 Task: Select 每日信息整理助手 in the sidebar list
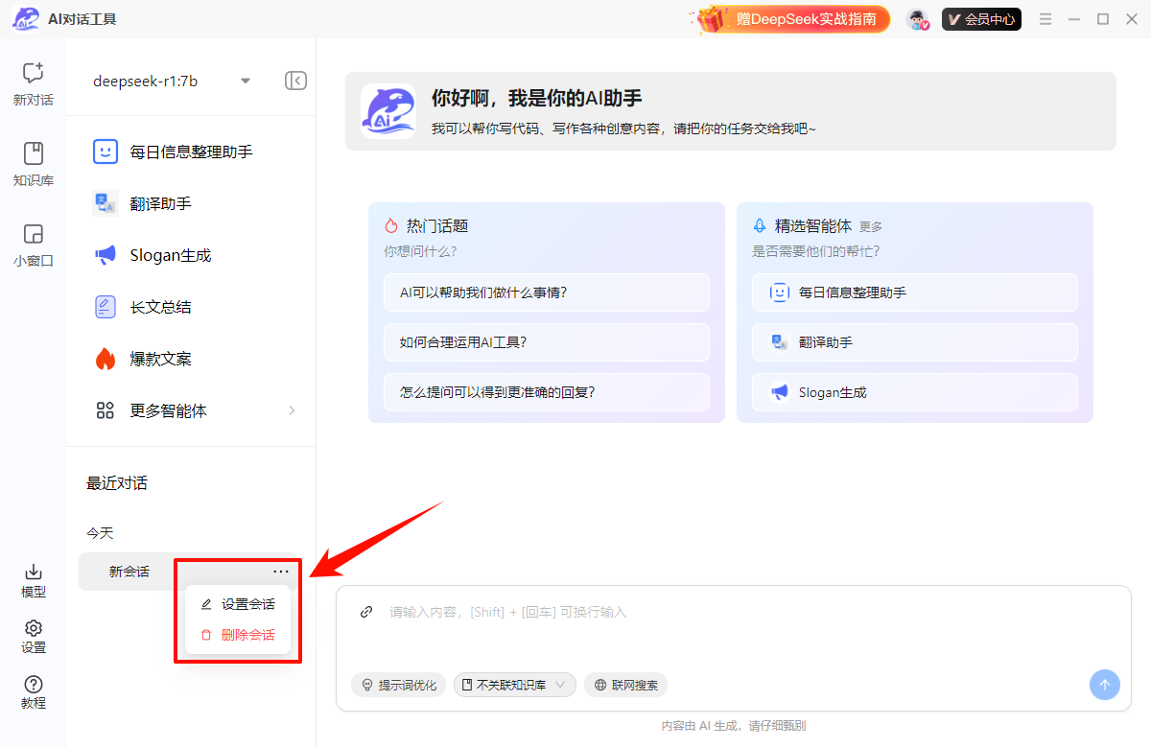[191, 152]
